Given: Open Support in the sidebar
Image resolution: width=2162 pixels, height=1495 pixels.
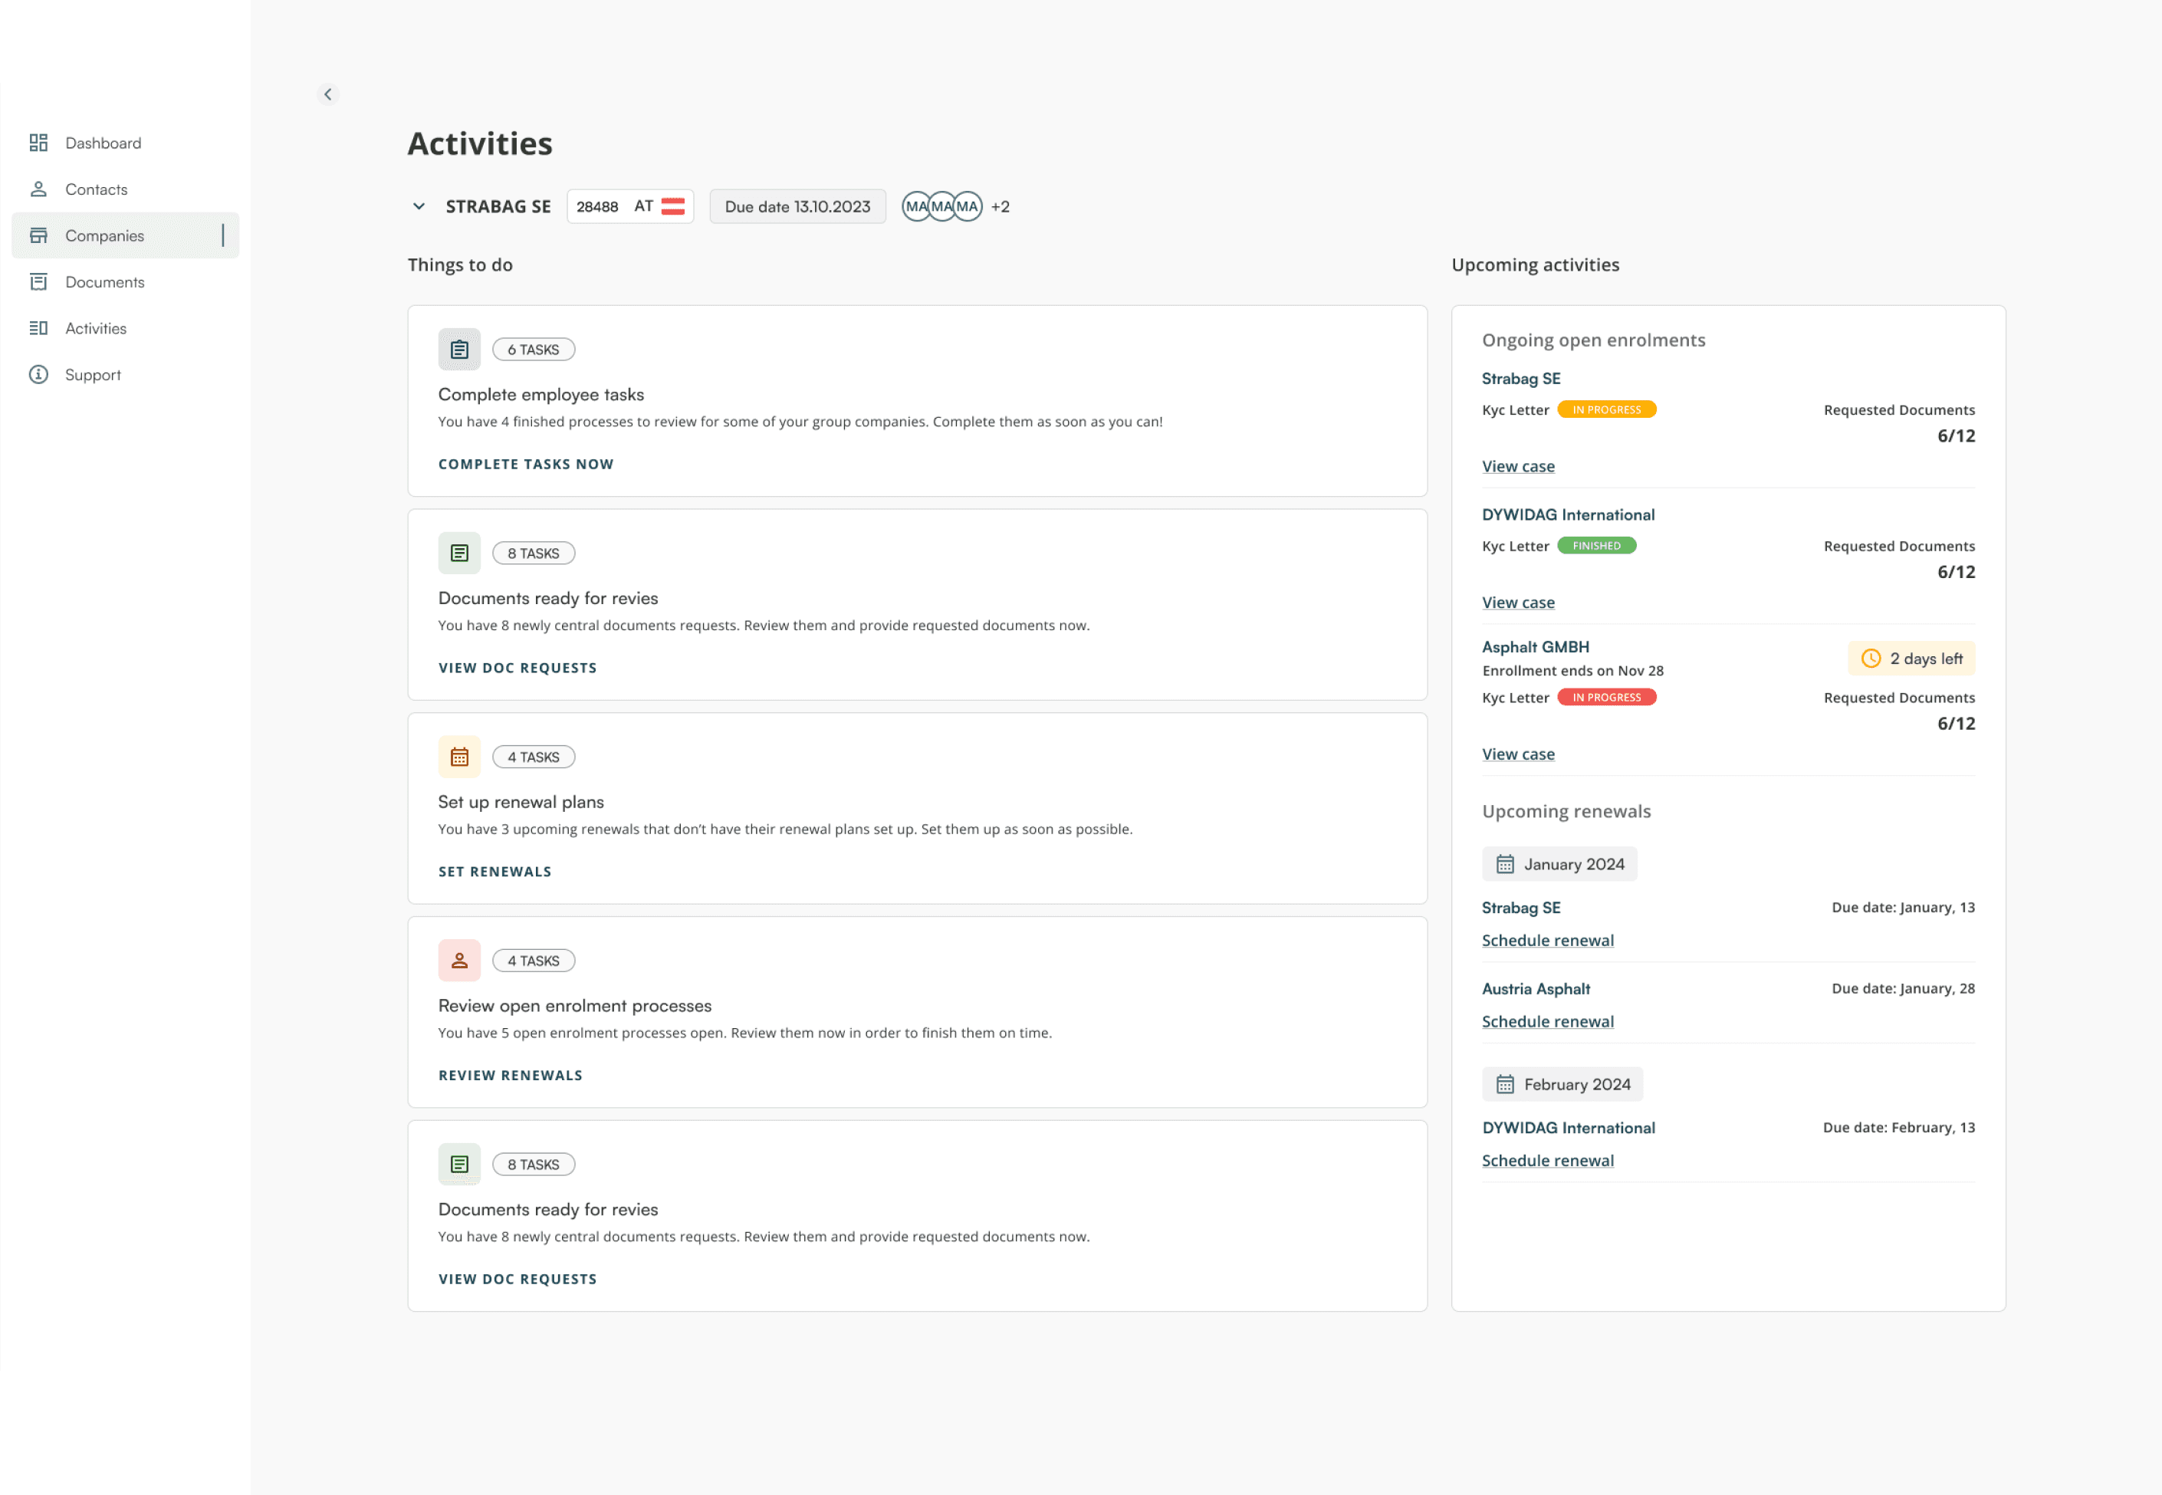Looking at the screenshot, I should (x=126, y=375).
